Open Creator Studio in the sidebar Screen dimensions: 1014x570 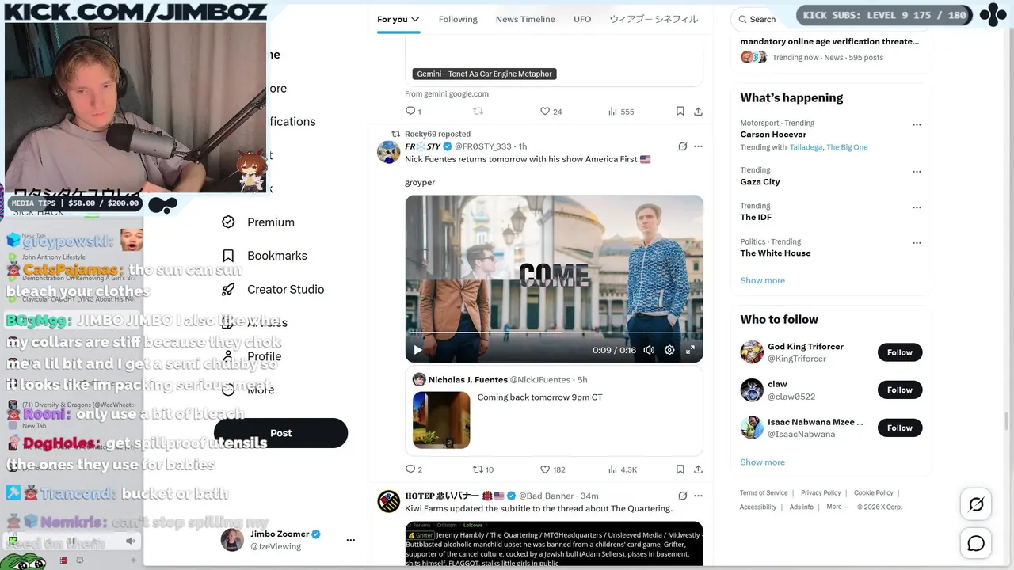273,289
